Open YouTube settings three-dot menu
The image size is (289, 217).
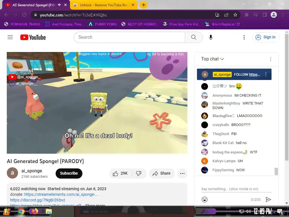[244, 37]
